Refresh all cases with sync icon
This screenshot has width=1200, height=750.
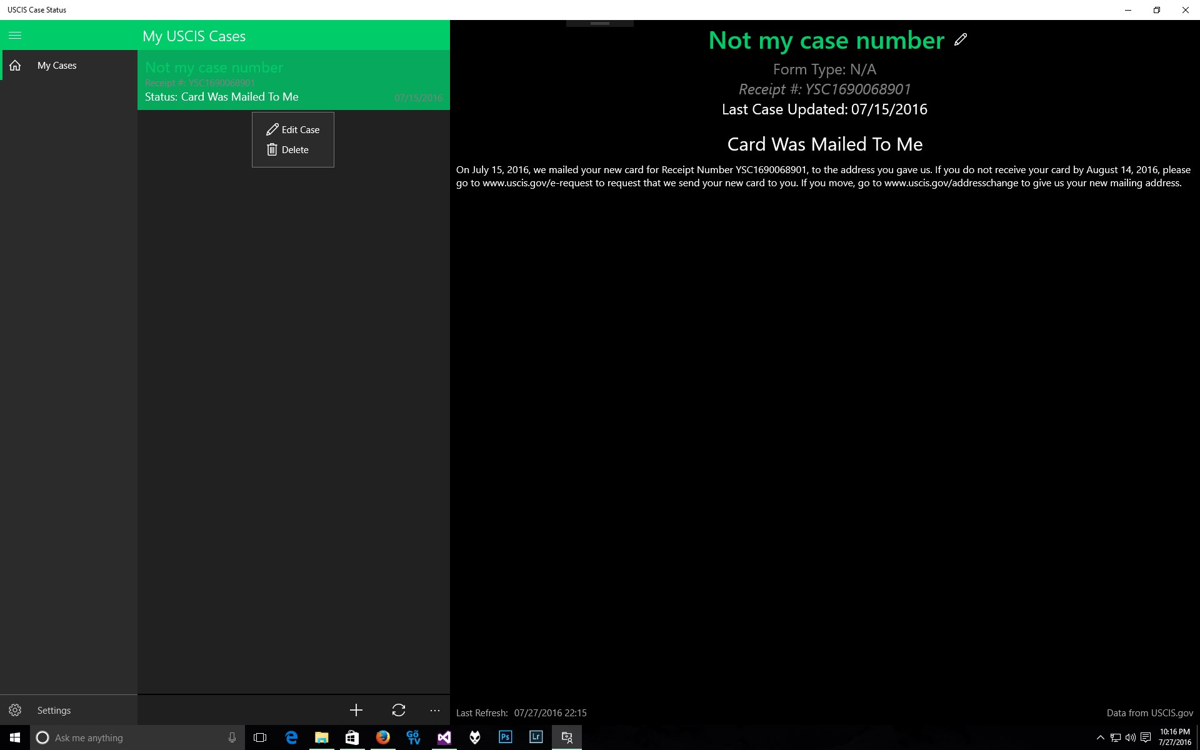[x=399, y=710]
